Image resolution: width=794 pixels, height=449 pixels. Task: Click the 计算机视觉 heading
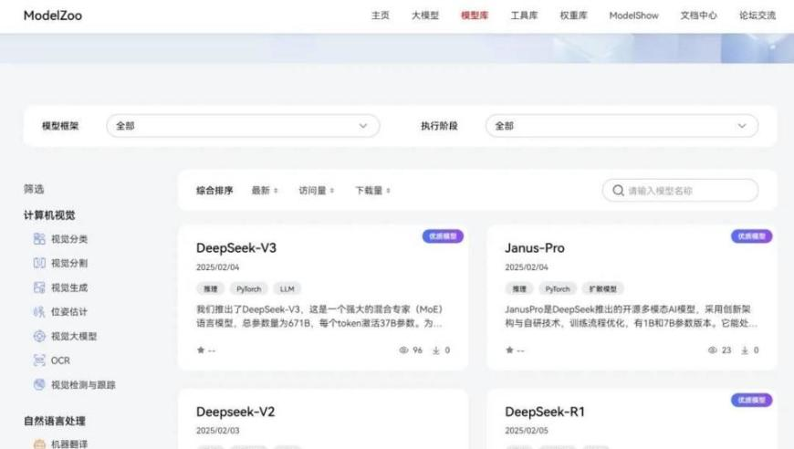coord(49,215)
